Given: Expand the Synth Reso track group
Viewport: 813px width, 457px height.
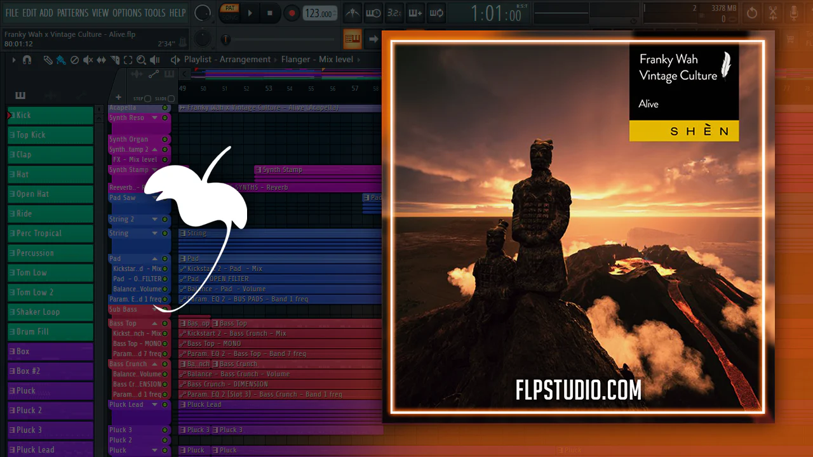Looking at the screenshot, I should point(154,118).
